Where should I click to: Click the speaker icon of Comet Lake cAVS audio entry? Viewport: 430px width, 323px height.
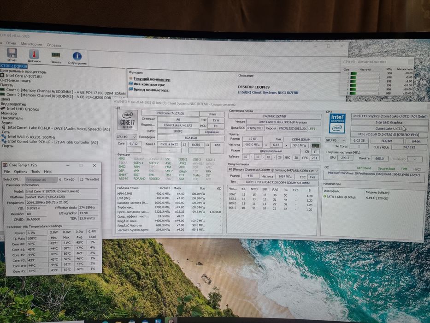tap(4, 127)
